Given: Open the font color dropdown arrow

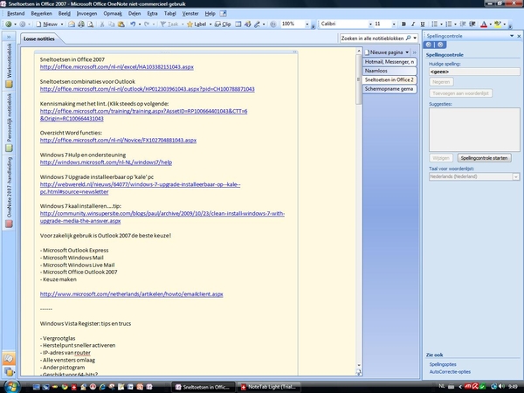Looking at the screenshot, I should pyautogui.click(x=490, y=24).
